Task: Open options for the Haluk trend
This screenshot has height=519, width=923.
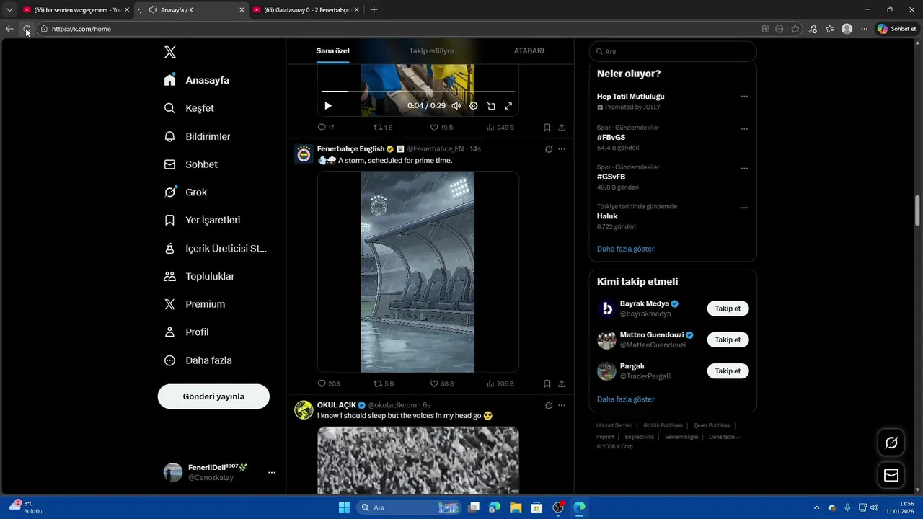Action: (x=744, y=208)
